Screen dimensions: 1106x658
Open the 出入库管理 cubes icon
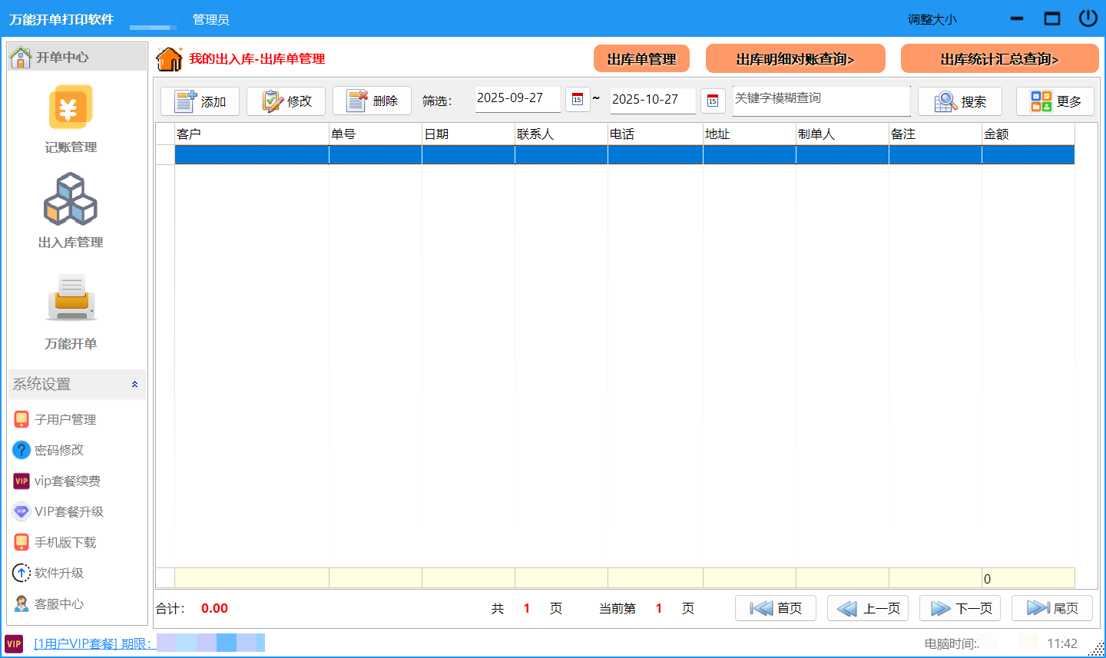click(x=71, y=199)
